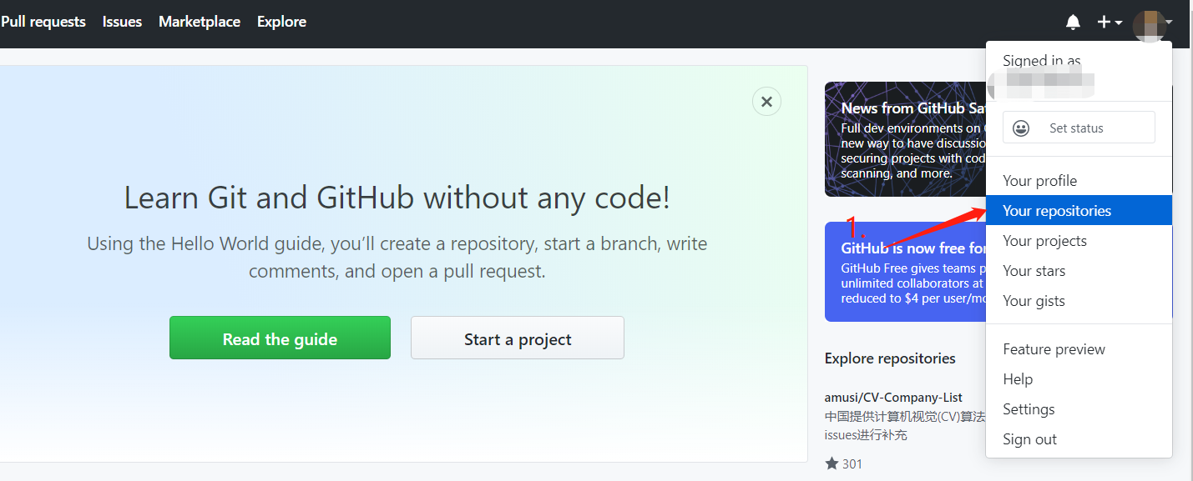Click the smiley Set status icon
1193x481 pixels.
tap(1020, 128)
